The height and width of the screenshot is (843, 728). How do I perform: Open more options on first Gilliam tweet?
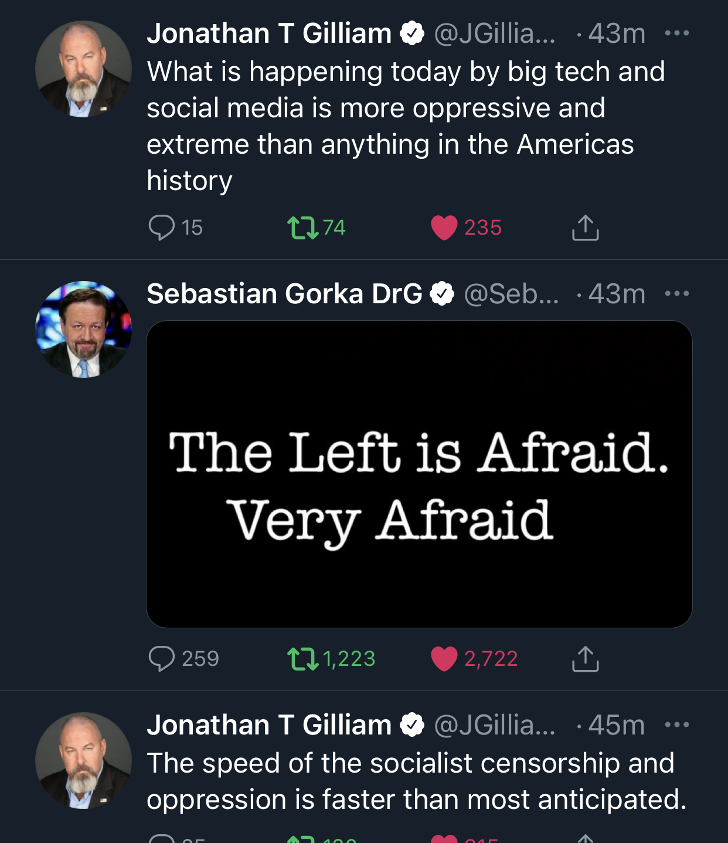point(677,33)
